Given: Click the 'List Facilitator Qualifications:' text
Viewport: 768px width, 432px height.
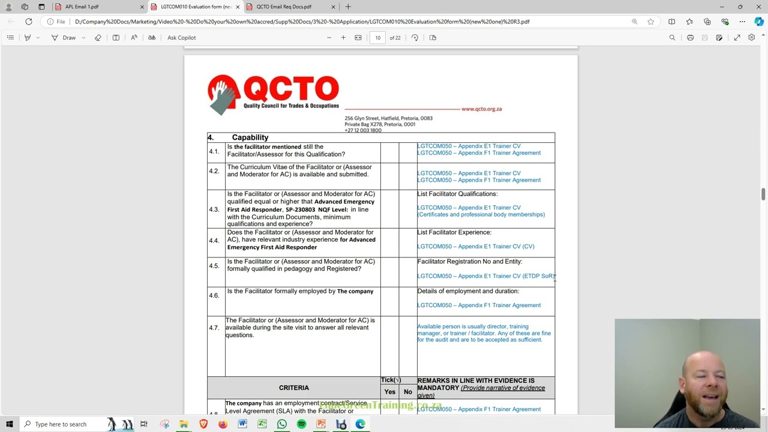Looking at the screenshot, I should (x=457, y=194).
